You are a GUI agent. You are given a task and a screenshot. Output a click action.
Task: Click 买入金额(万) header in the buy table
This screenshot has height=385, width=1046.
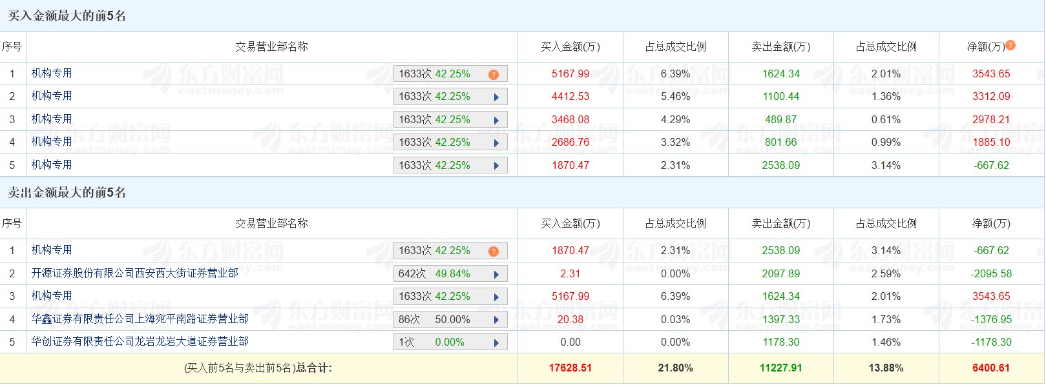(570, 47)
